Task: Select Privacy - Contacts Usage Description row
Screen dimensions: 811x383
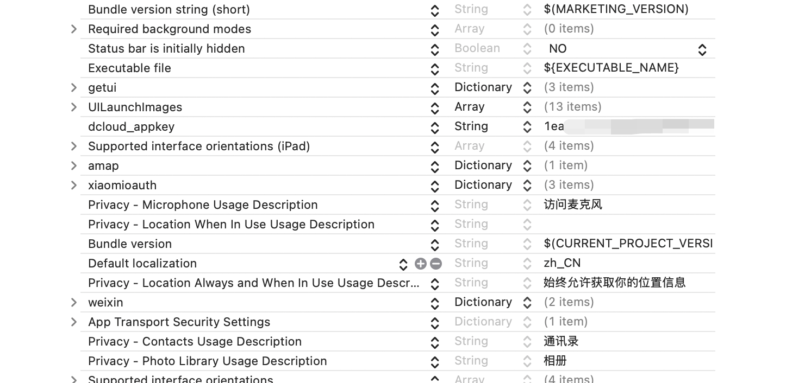Action: 195,341
